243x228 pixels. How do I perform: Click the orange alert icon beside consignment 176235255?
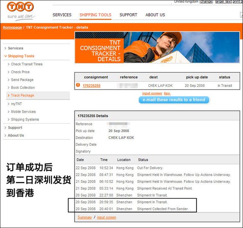(x=78, y=85)
